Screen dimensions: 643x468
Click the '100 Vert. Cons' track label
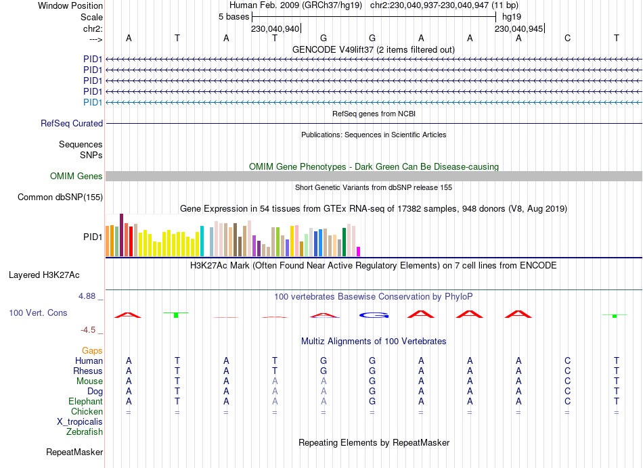point(38,312)
